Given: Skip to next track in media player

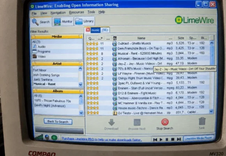Looking at the screenshot, I should tap(179, 139).
